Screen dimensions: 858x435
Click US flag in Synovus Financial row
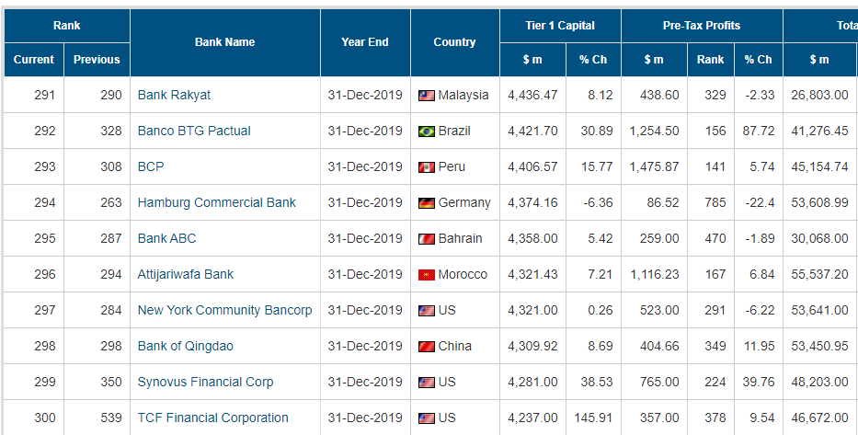click(427, 383)
